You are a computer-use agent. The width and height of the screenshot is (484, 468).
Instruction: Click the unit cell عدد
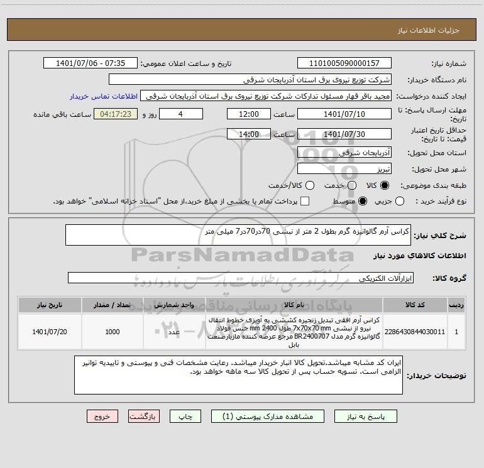(174, 332)
